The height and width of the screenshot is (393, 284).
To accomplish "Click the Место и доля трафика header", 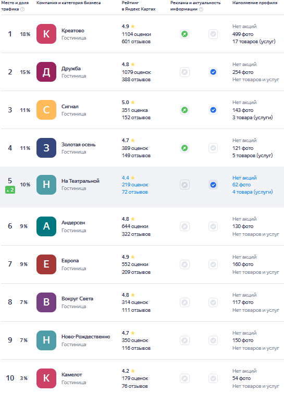I will [15, 6].
